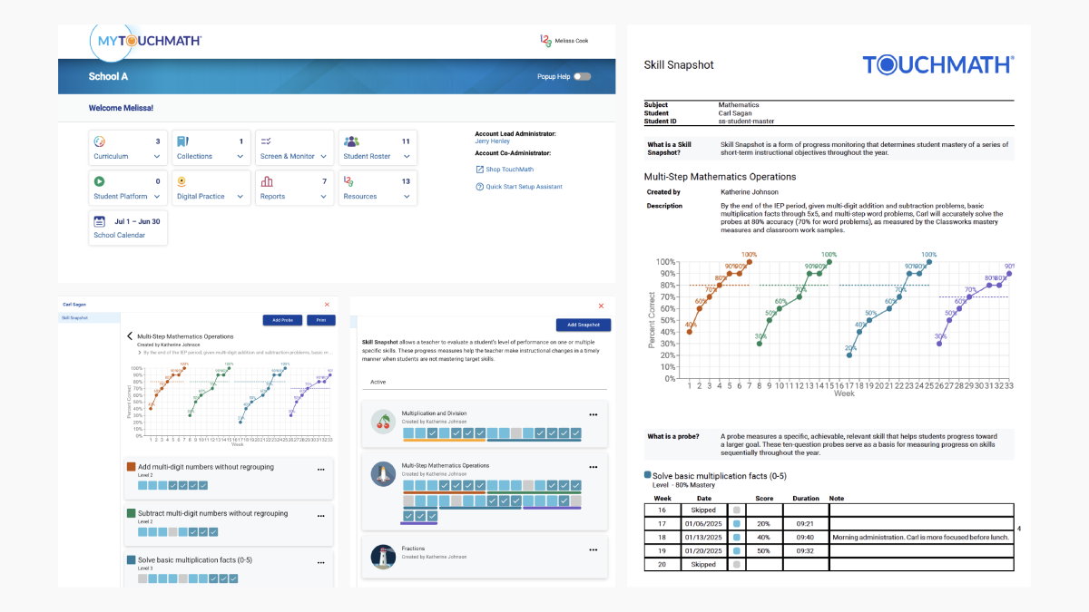Screen dimensions: 1089x612
Task: Open options menu for Multi-Step Mathematics Operations snapshot
Action: [x=594, y=468]
